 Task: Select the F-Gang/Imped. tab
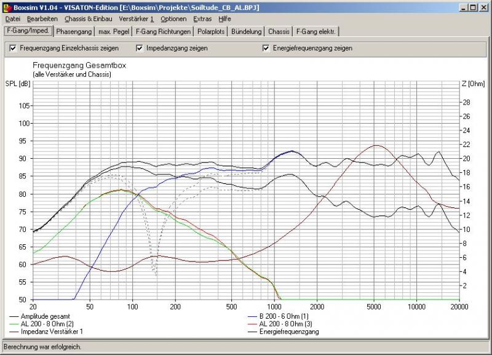point(27,31)
